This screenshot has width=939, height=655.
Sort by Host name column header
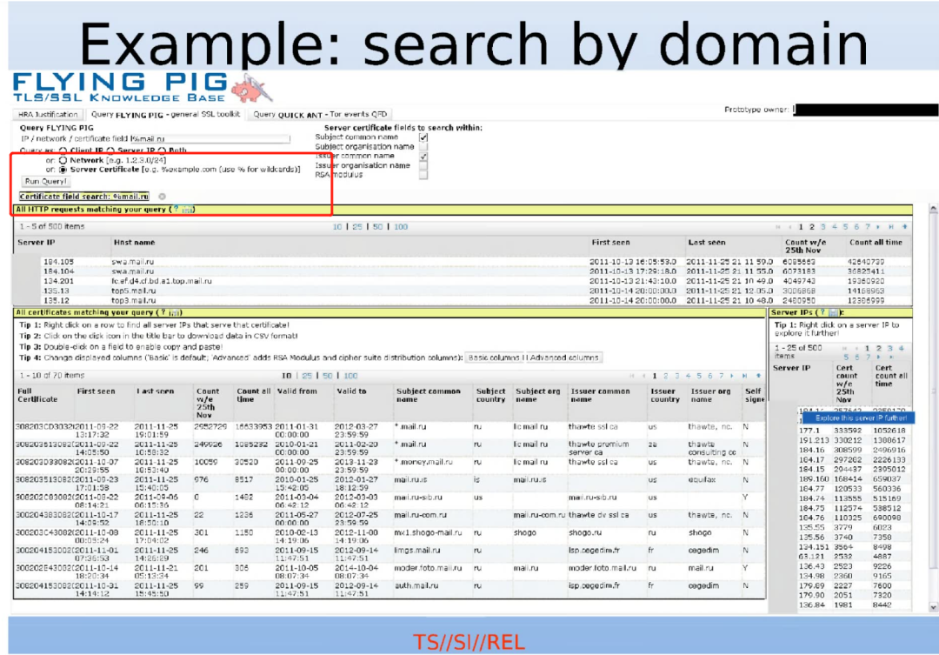click(x=134, y=243)
